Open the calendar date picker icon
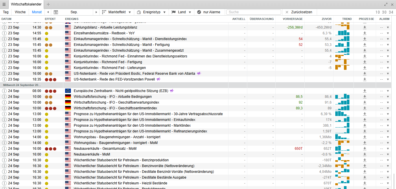Viewport: 396px width, 189px height. click(x=56, y=12)
